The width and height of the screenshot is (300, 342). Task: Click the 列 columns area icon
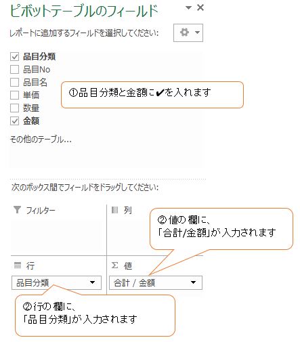(114, 210)
